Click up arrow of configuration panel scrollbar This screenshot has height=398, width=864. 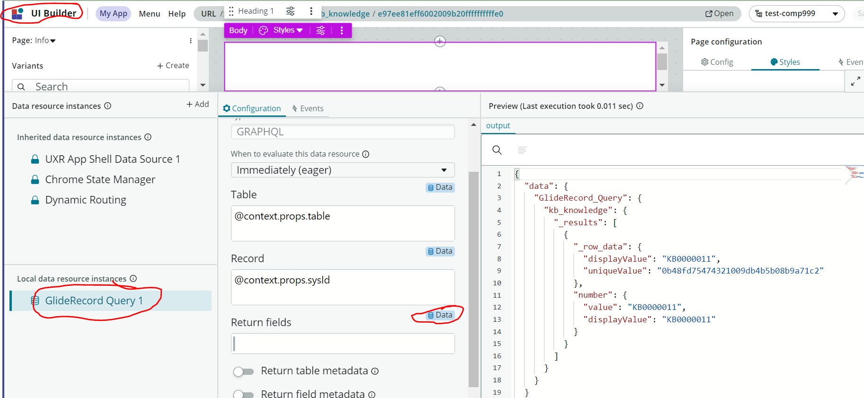coord(473,124)
